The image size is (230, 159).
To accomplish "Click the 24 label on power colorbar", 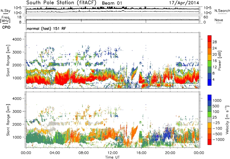I will 214,48.
